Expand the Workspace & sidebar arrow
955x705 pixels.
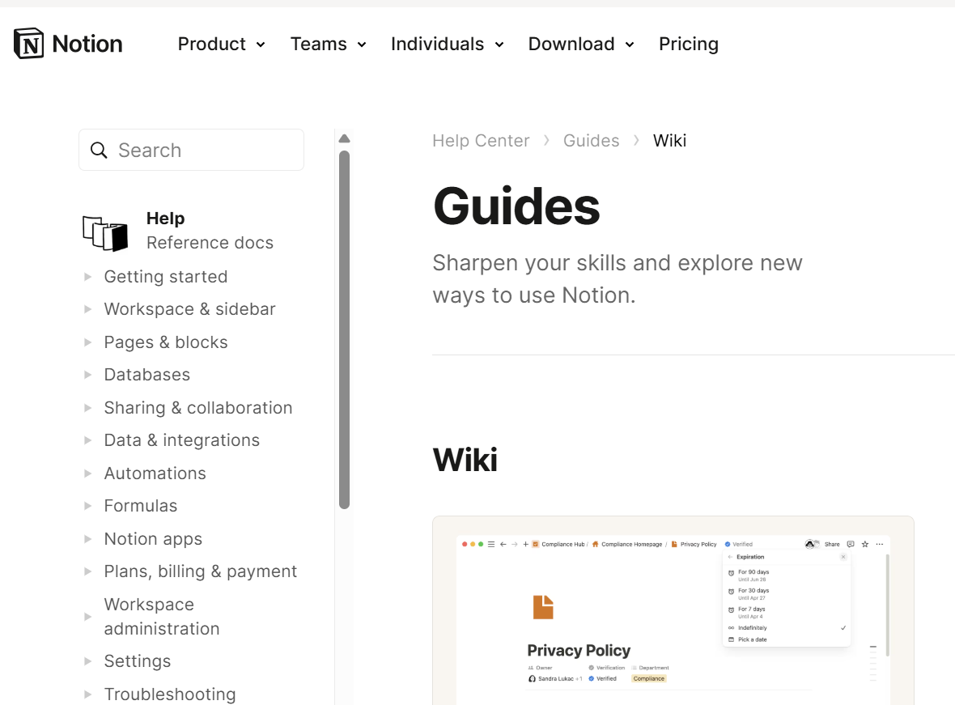point(87,309)
